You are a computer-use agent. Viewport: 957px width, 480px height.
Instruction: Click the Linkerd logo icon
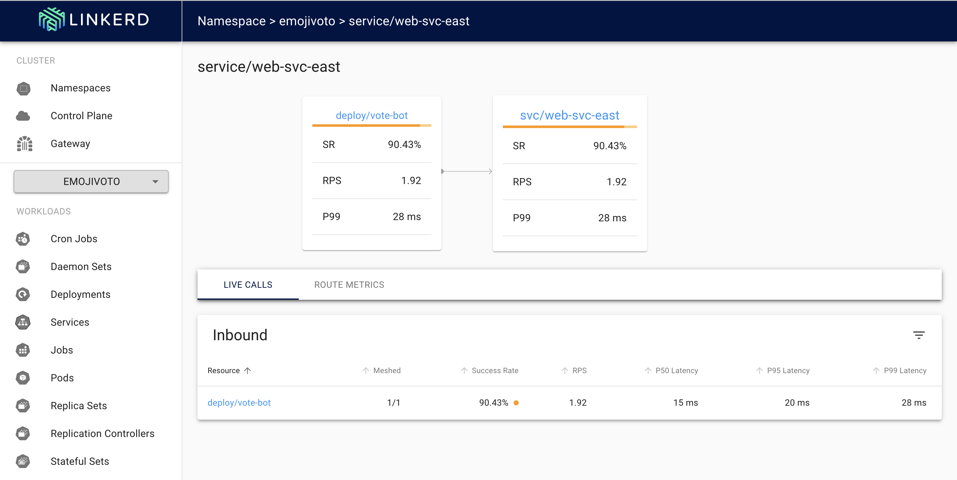tap(52, 19)
